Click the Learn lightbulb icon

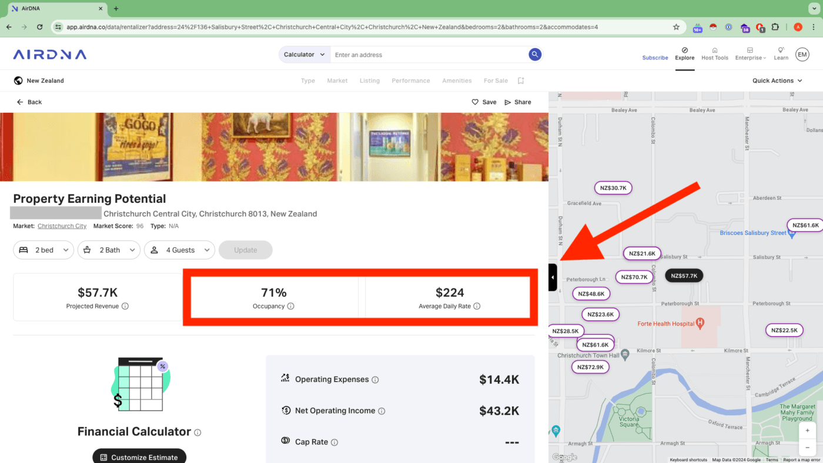point(781,50)
